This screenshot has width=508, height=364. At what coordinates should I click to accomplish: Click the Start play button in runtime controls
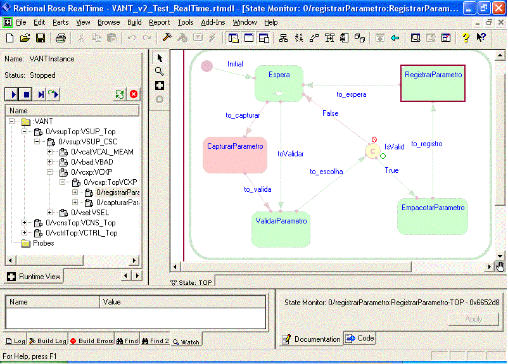pyautogui.click(x=12, y=94)
